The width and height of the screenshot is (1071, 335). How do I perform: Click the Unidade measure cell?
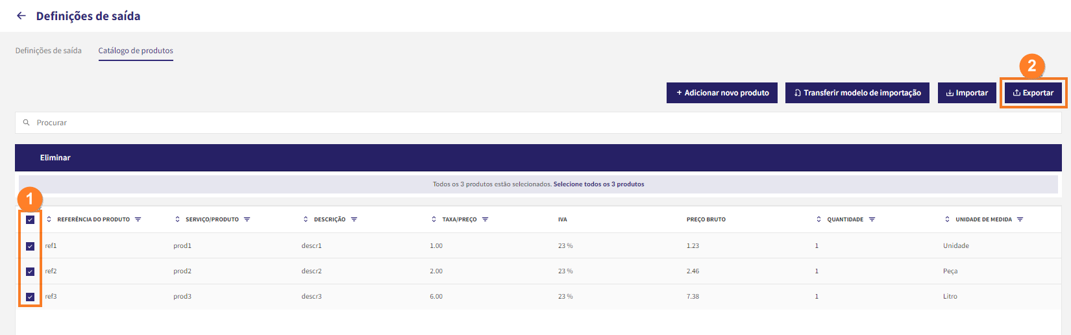pyautogui.click(x=956, y=246)
